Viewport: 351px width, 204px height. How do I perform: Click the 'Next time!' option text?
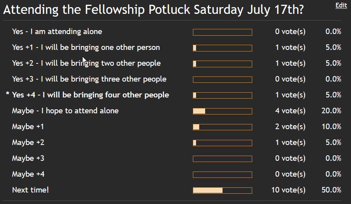[x=30, y=190]
